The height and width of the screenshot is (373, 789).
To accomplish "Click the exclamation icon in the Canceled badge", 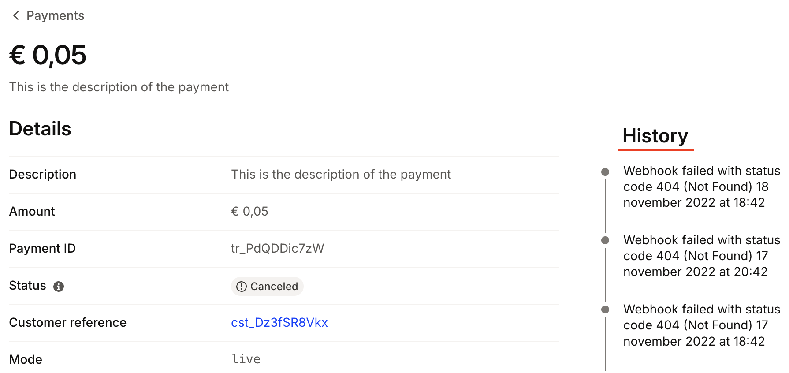I will pyautogui.click(x=241, y=287).
